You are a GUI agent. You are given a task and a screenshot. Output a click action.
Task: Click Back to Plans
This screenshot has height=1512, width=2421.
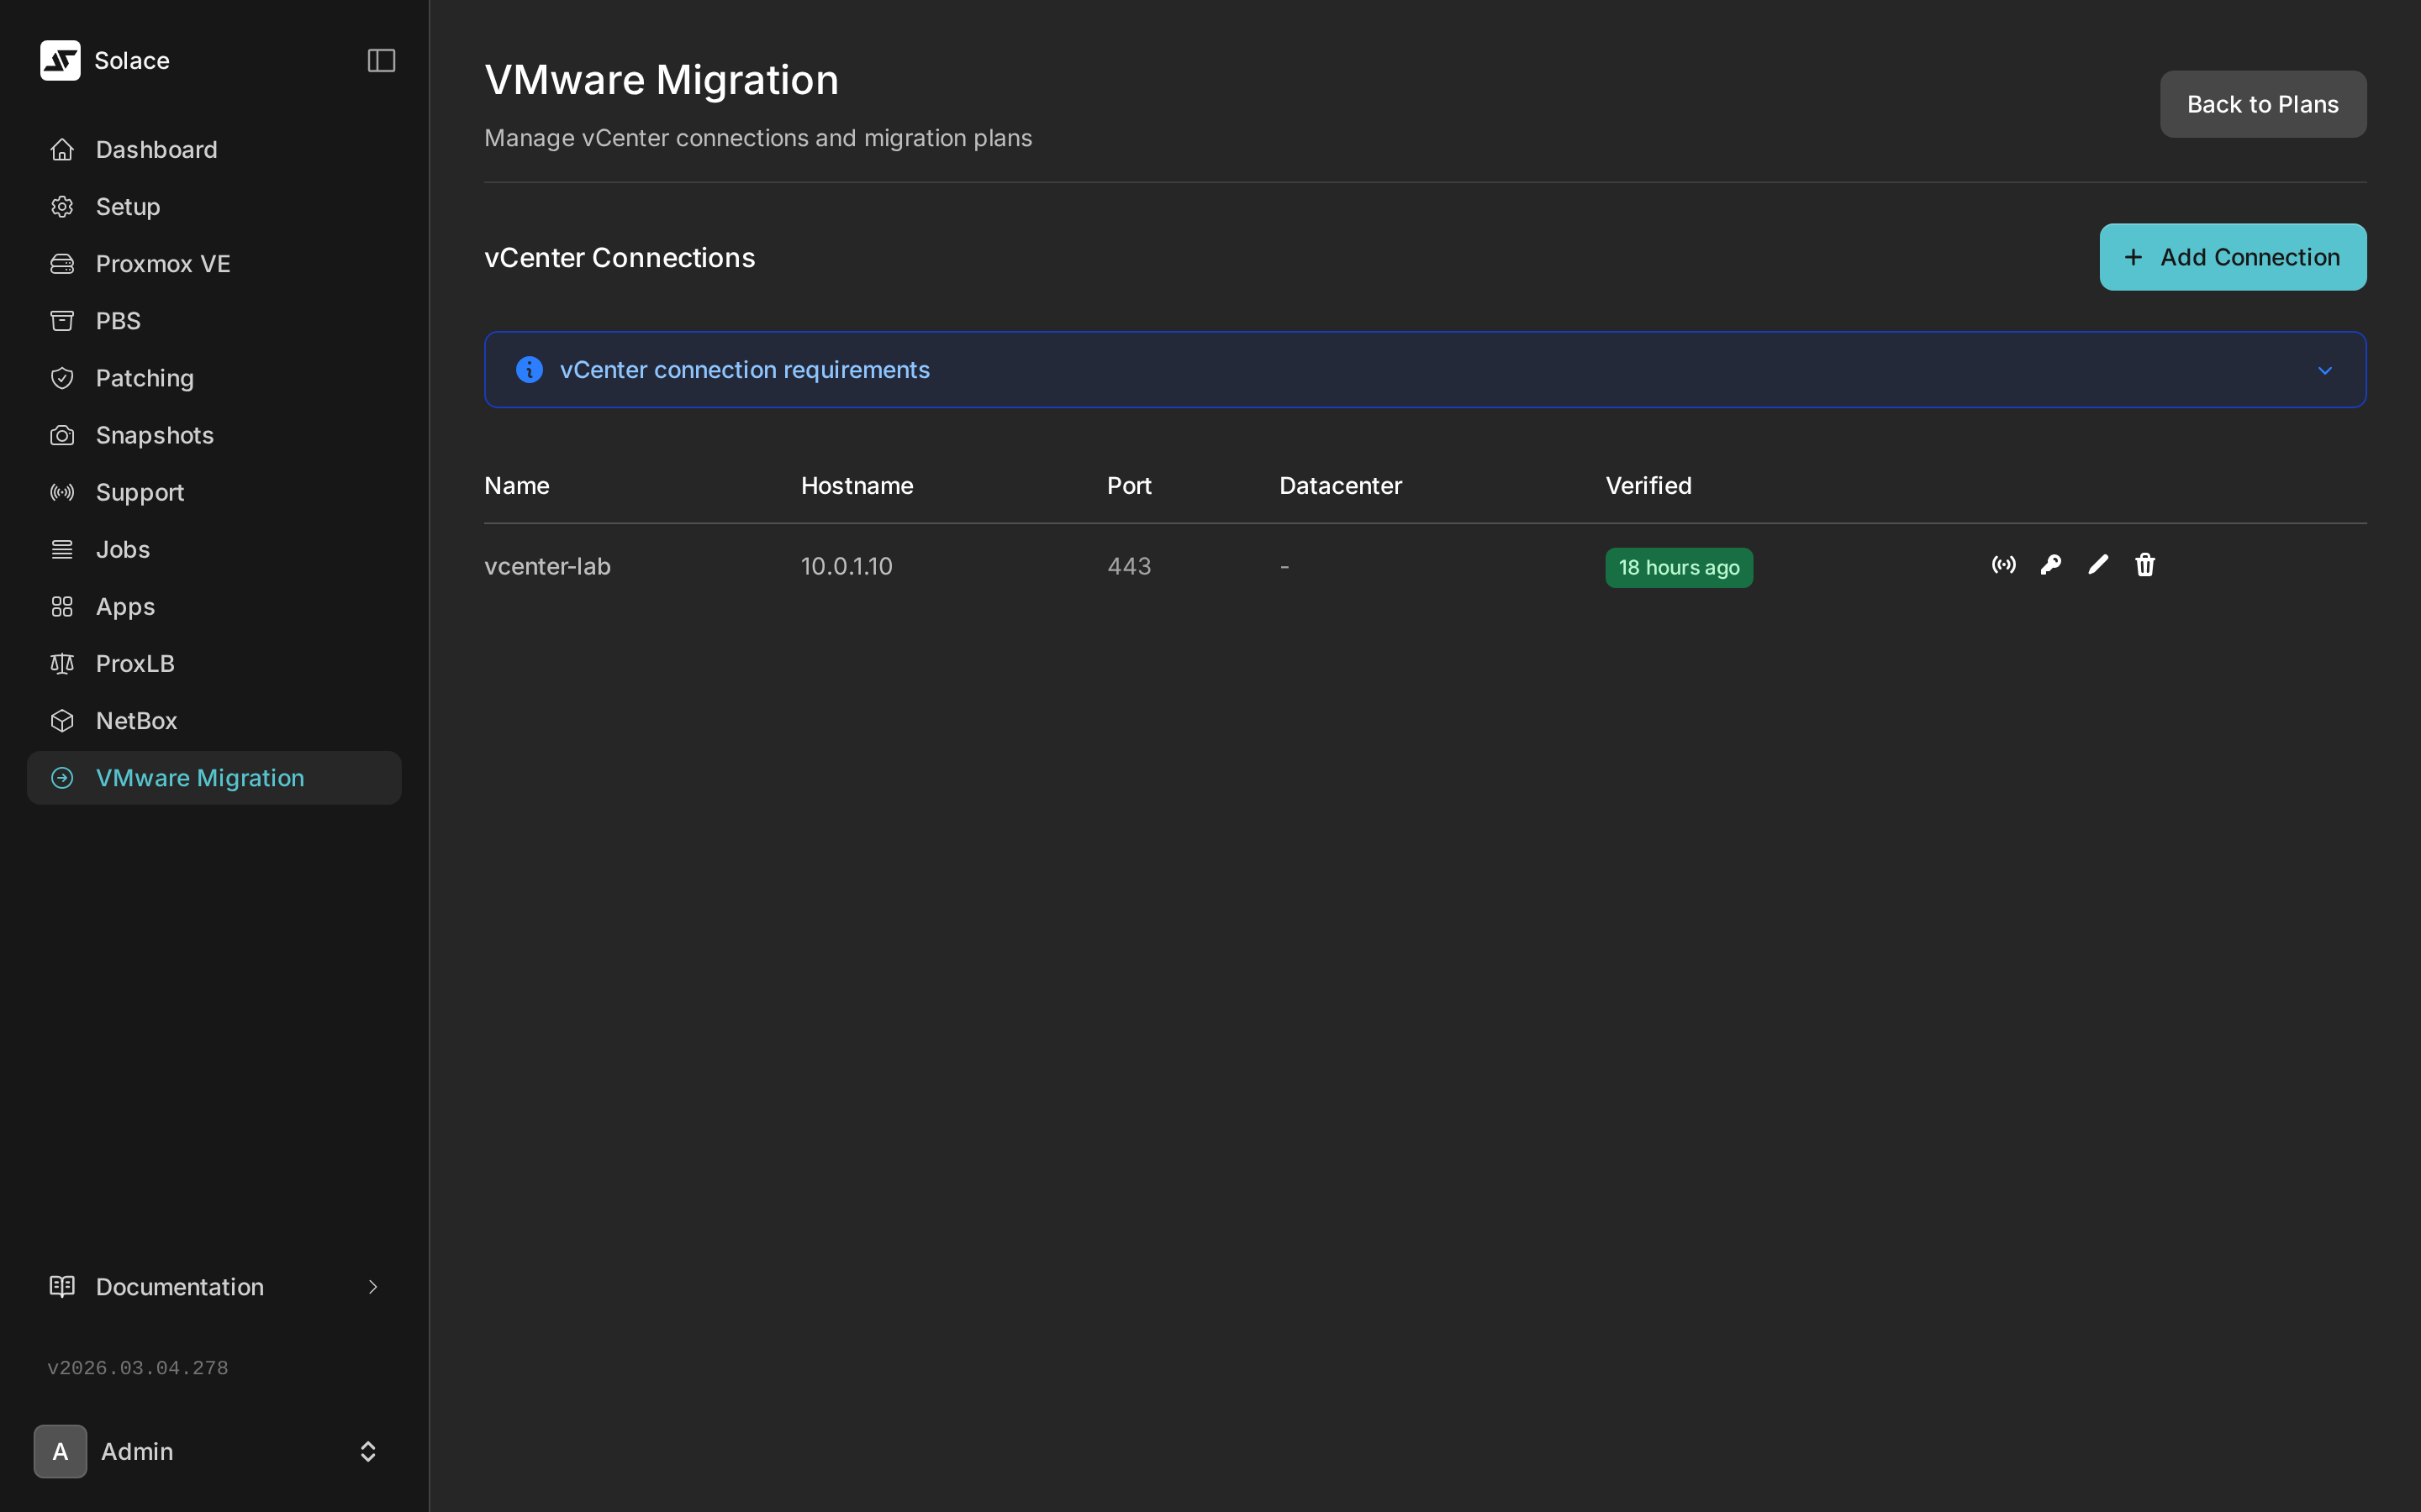(2262, 103)
